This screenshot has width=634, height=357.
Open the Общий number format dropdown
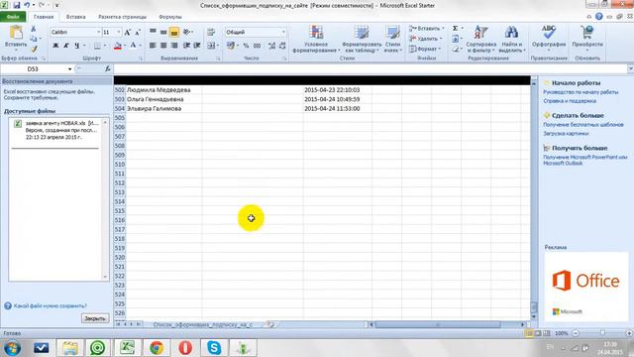point(283,32)
